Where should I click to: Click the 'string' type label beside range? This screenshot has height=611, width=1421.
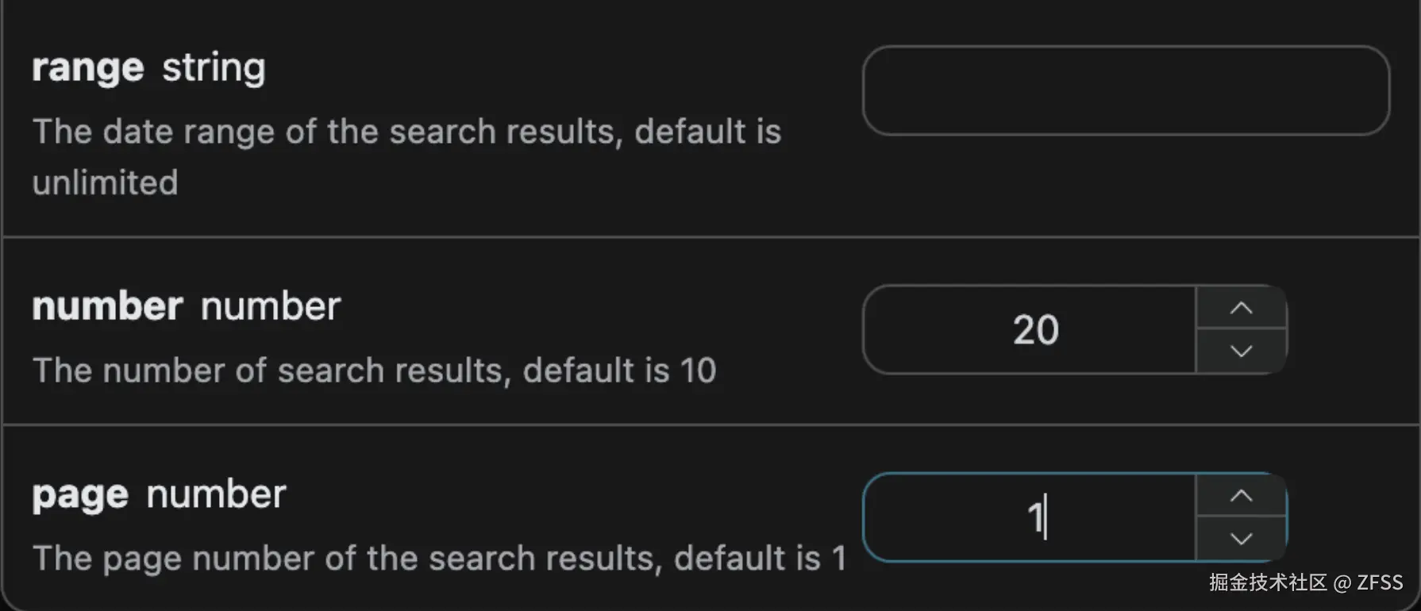coord(214,68)
